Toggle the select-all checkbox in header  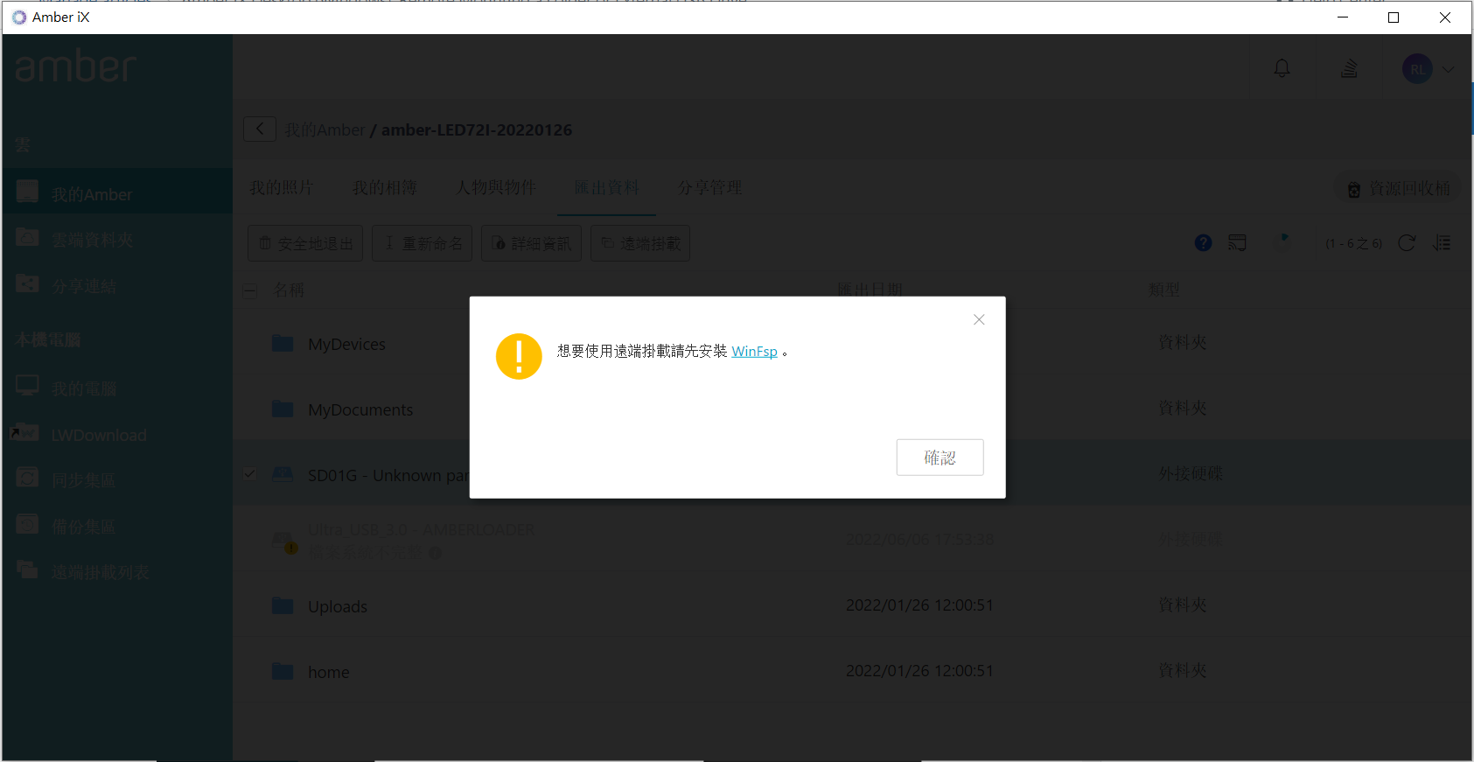pos(250,290)
